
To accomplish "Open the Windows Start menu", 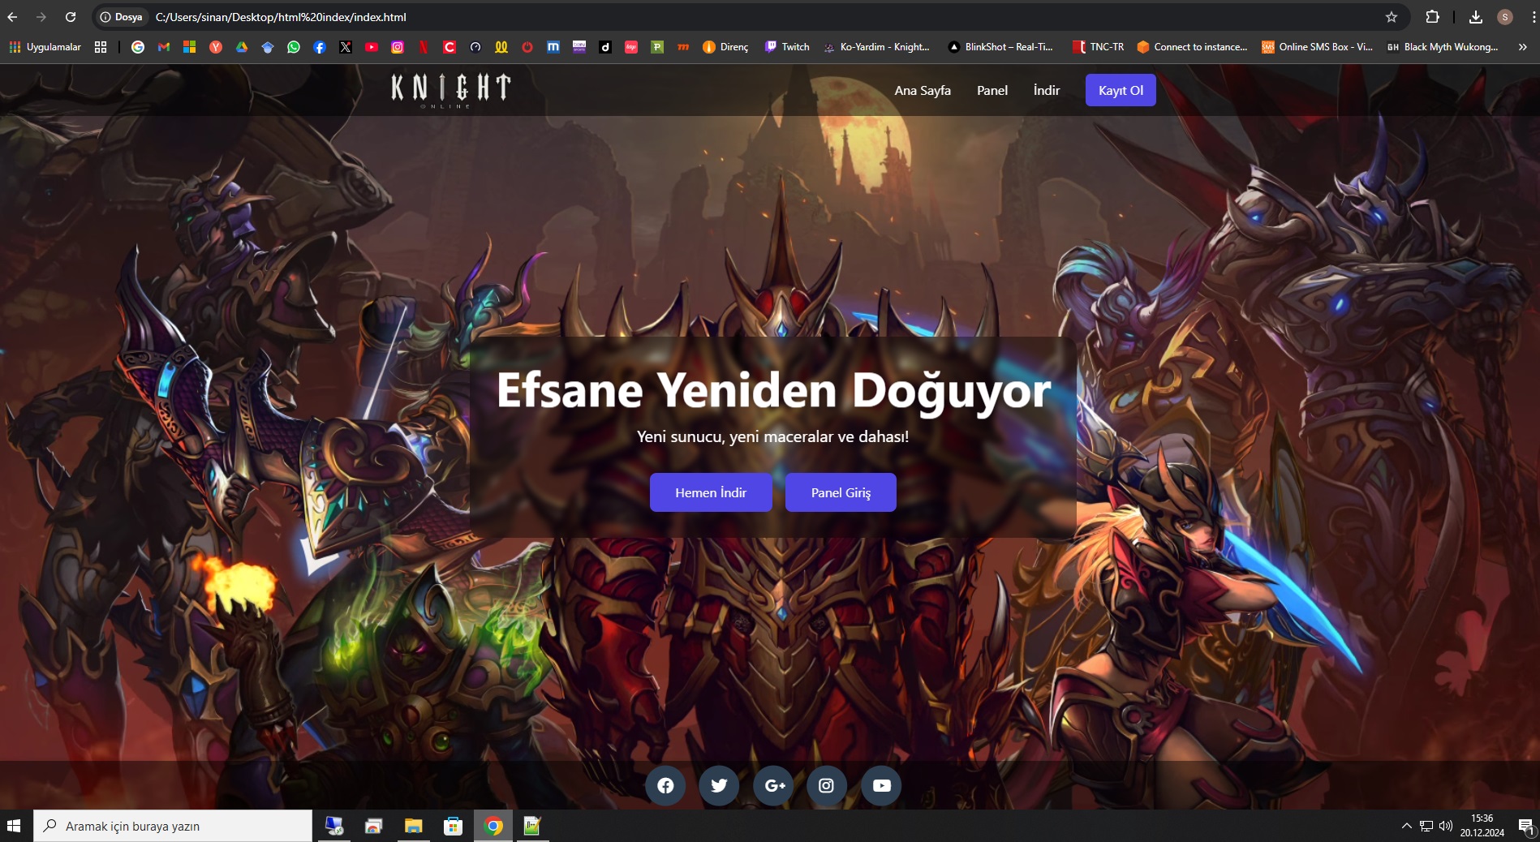I will (x=13, y=826).
